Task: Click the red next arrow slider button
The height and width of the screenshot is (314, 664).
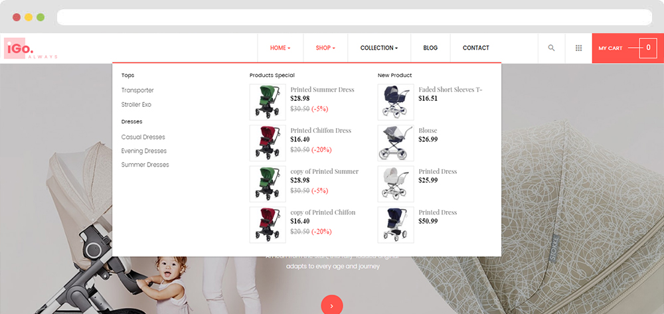Action: pos(331,305)
